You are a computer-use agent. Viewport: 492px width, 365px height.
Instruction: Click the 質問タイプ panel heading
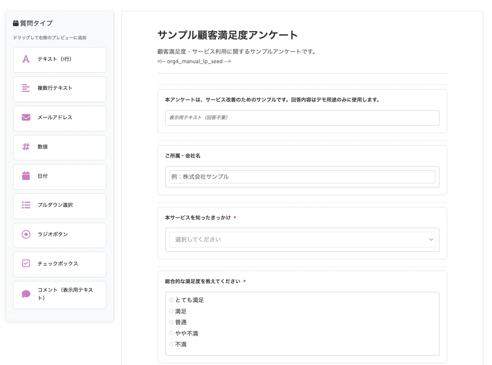click(x=36, y=23)
